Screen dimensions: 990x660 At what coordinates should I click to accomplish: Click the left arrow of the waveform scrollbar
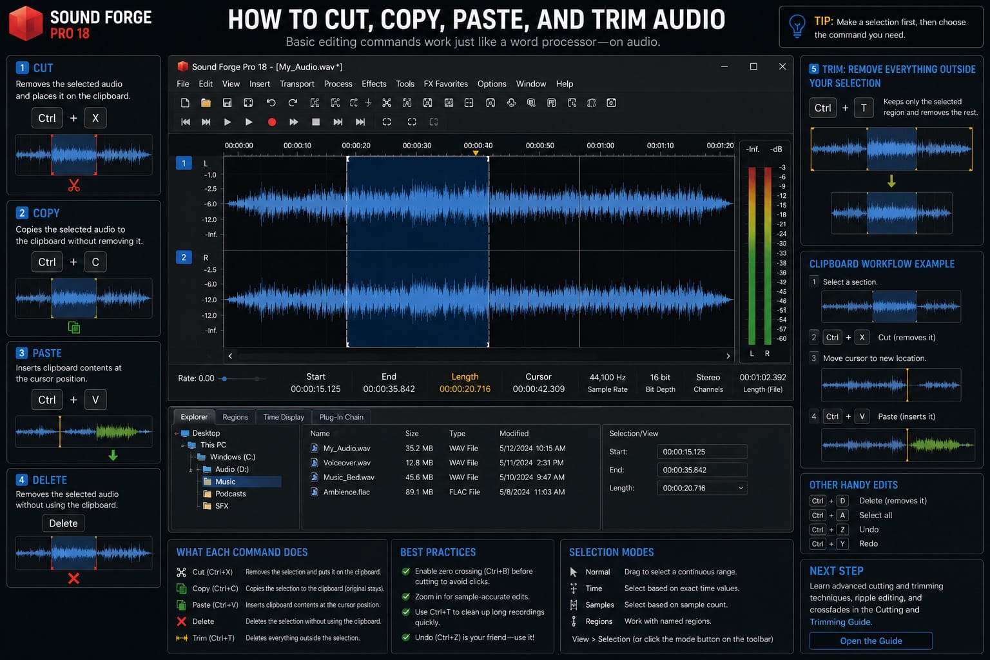[x=230, y=356]
